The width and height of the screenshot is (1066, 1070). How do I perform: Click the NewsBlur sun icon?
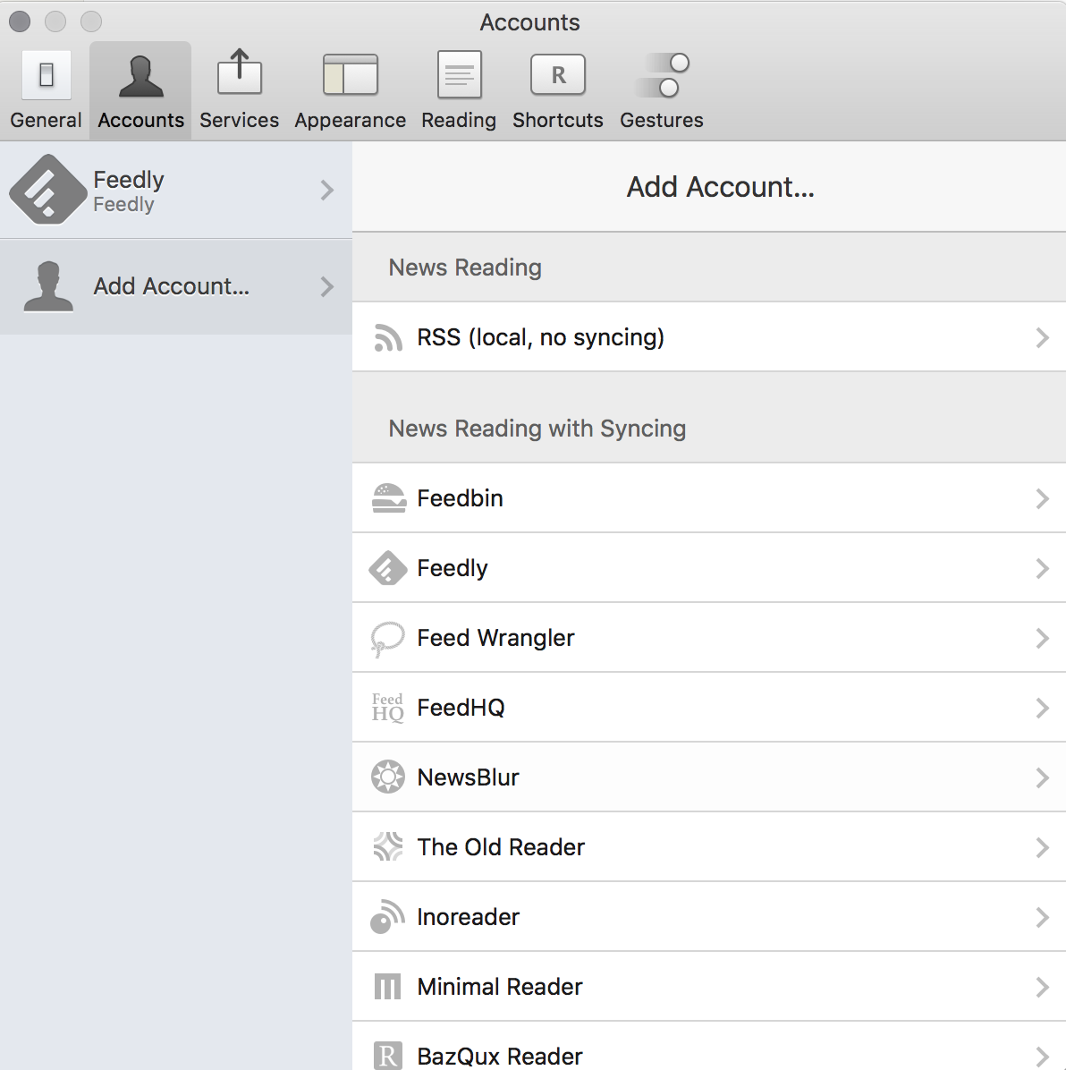click(388, 777)
